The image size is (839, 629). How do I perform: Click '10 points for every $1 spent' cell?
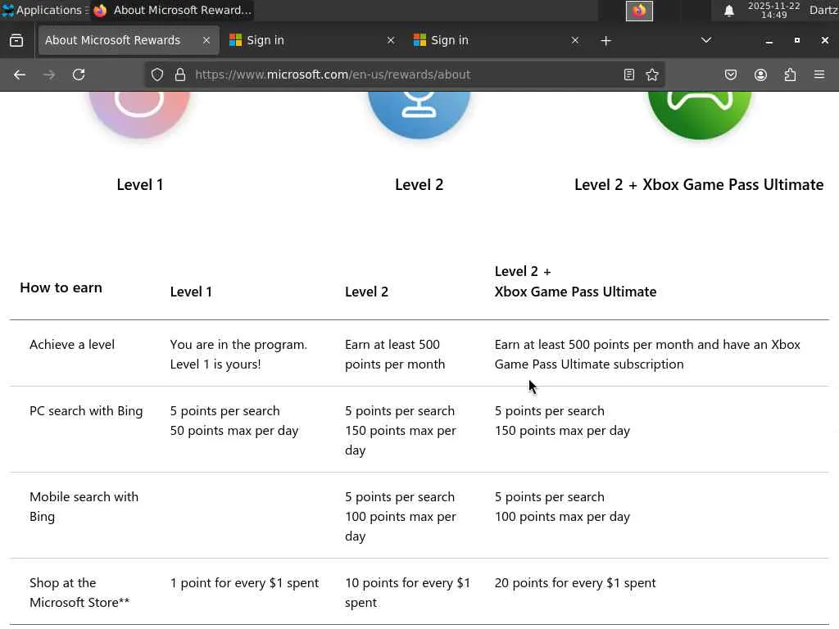click(x=407, y=593)
